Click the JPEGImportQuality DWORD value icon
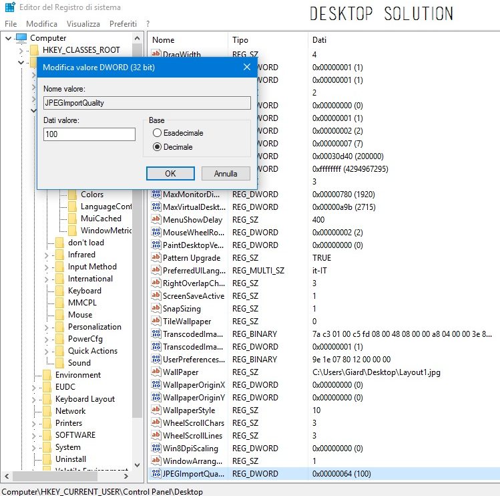 [156, 474]
